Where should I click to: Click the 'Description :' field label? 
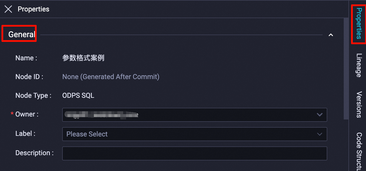click(x=34, y=153)
